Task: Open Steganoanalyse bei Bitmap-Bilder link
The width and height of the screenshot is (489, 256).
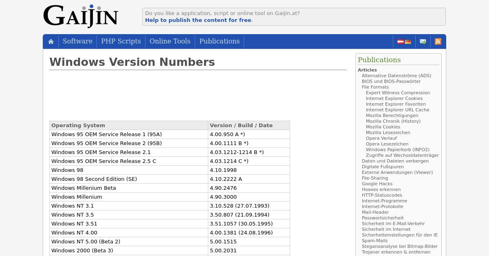Action: coord(400,246)
